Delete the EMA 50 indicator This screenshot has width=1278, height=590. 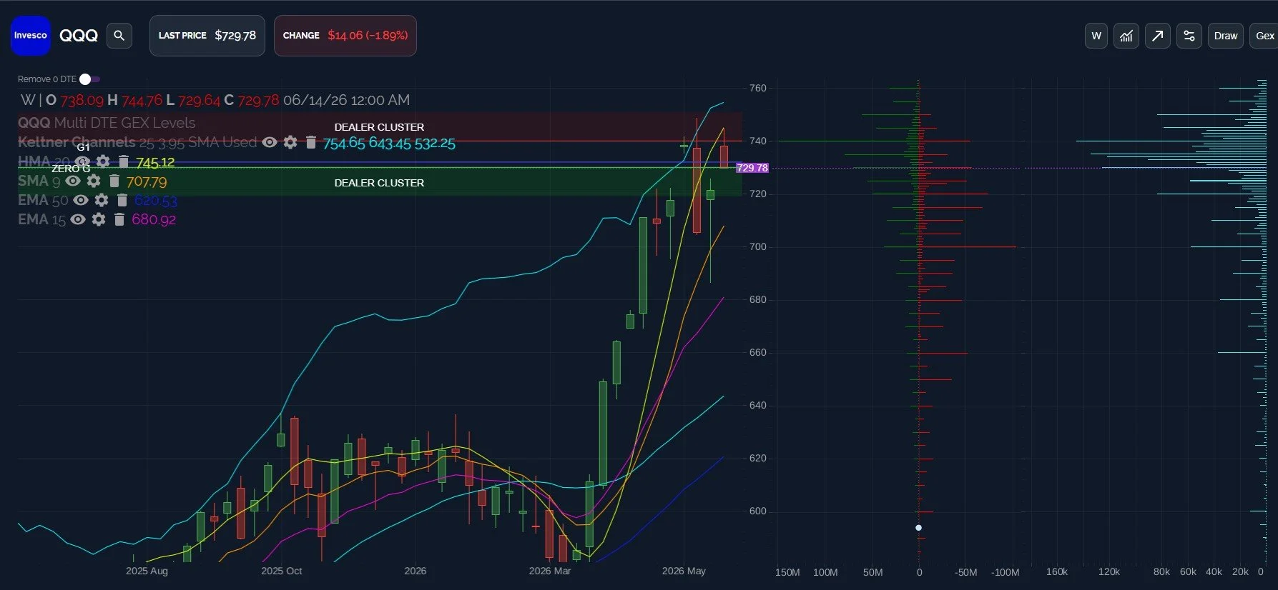122,200
